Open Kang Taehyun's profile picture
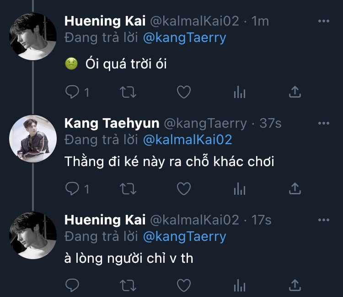This screenshot has height=297, width=343. coord(33,138)
